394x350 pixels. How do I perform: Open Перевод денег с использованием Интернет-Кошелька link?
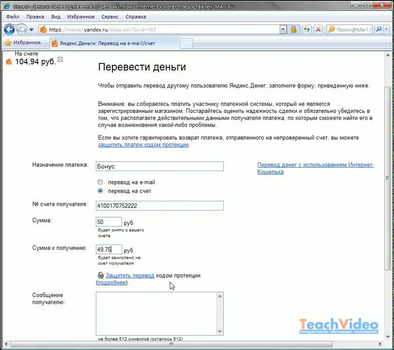coord(315,168)
